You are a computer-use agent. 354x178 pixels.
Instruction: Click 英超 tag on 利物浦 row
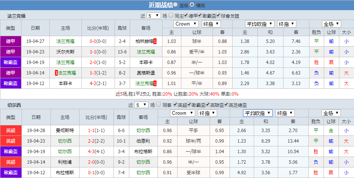(11, 162)
